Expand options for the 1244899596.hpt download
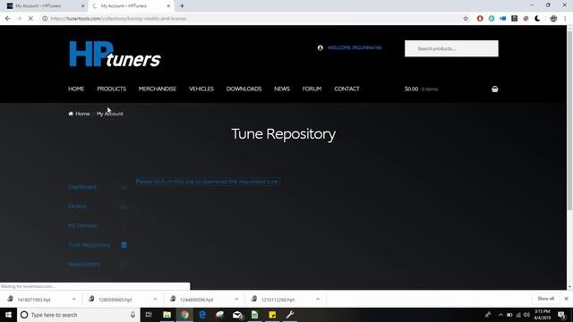The width and height of the screenshot is (573, 322). click(x=236, y=299)
